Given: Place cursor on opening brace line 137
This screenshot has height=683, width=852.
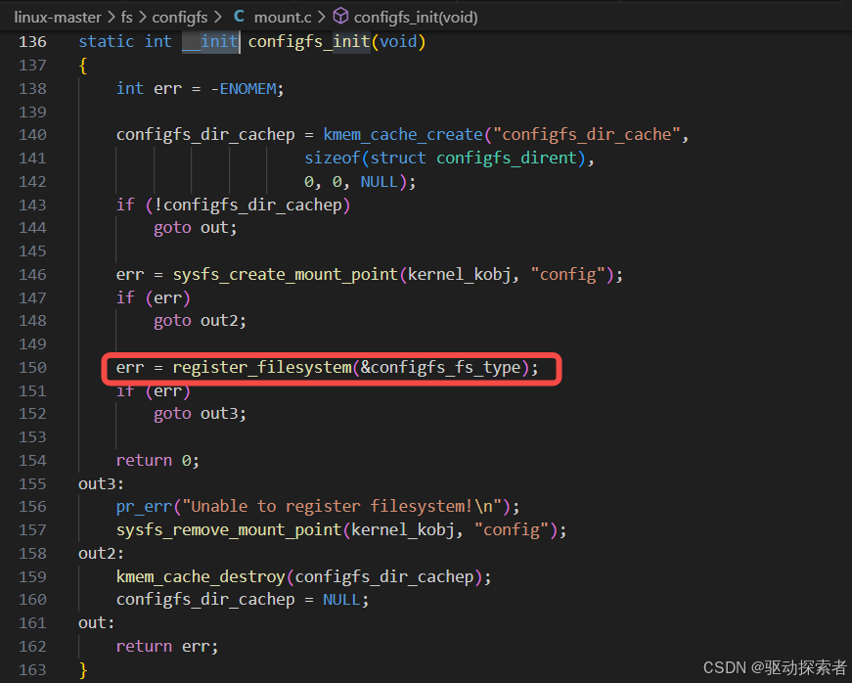Looking at the screenshot, I should coord(83,66).
